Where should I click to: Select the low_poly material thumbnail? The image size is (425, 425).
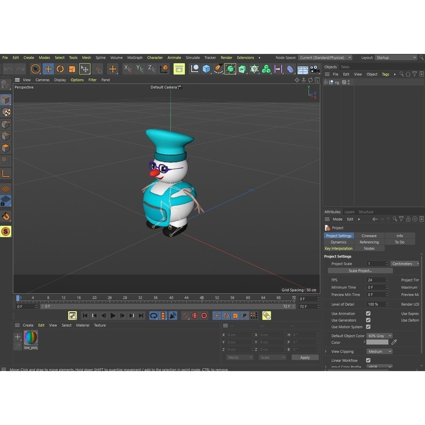(31, 338)
